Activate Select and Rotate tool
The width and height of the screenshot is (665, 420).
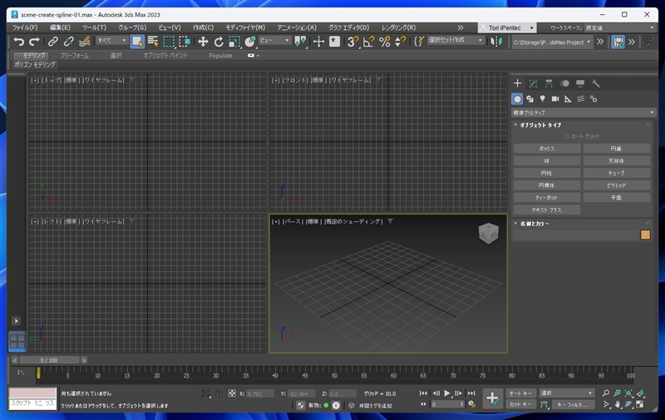[x=219, y=42]
